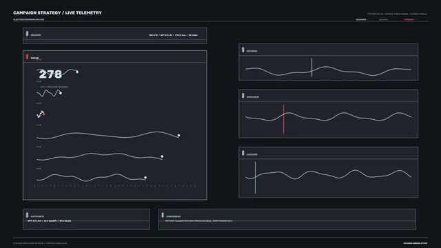441x248 pixels.
Task: Click the gray marker beside the HEADING title
Action: click(x=27, y=34)
